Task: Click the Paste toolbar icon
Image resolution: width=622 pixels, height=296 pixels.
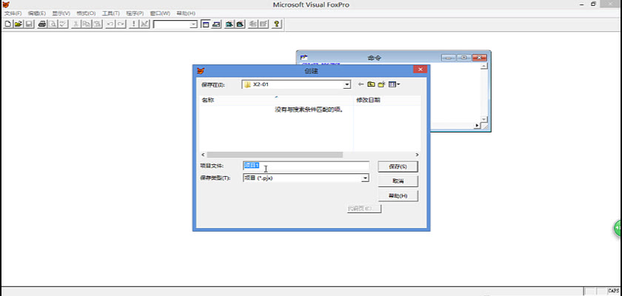Action: [97, 24]
